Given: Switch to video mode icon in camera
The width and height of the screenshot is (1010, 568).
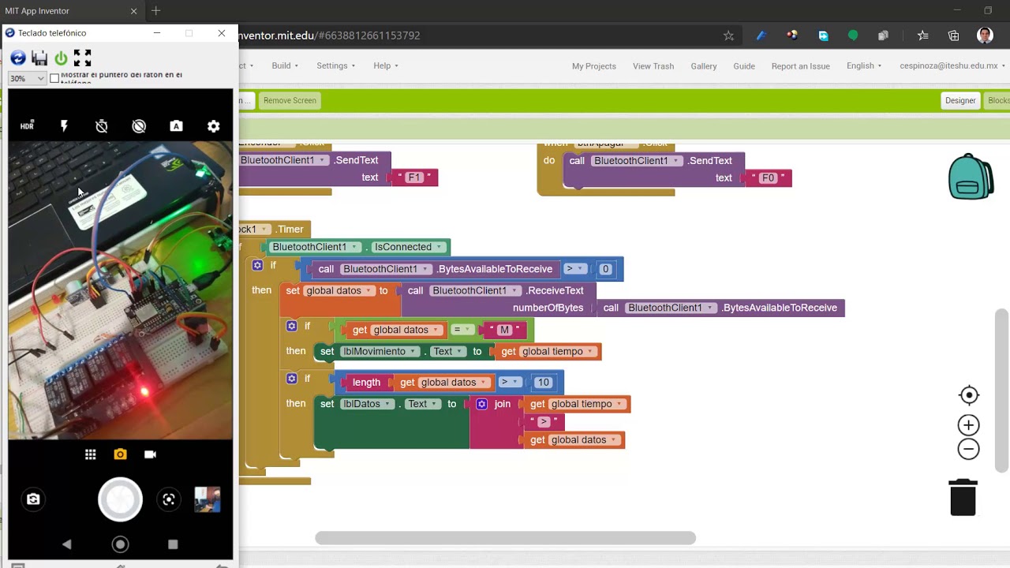Looking at the screenshot, I should point(150,454).
